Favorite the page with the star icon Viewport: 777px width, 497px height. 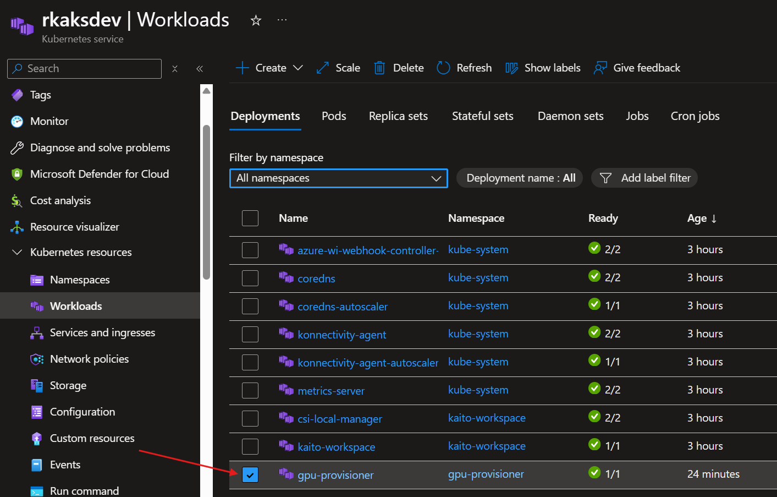(x=256, y=20)
